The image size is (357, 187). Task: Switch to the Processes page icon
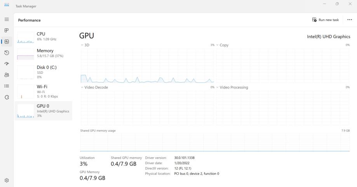click(x=7, y=30)
